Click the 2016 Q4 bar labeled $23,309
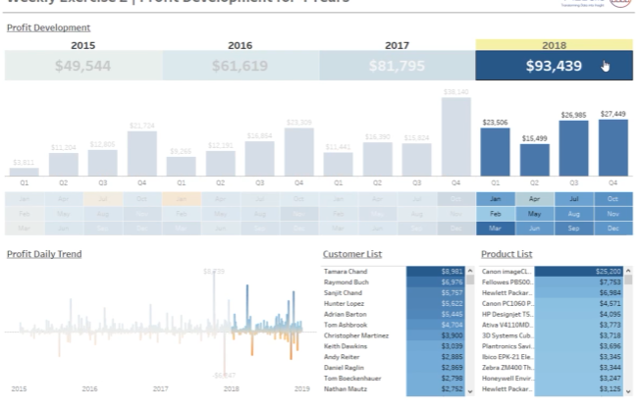This screenshot has height=410, width=640. click(x=299, y=152)
